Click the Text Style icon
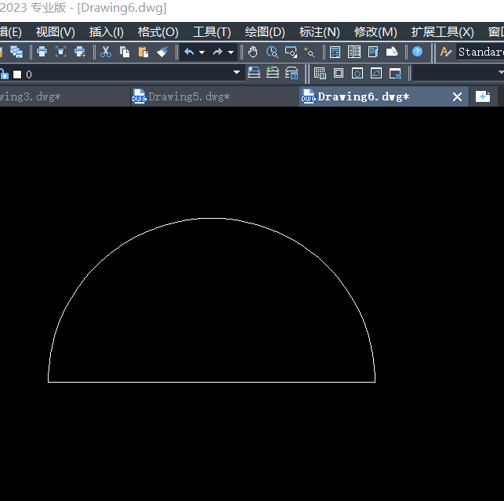 445,52
